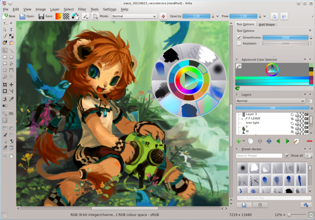The width and height of the screenshot is (315, 220).
Task: Select the Measure ruler tool
Action: coord(5,114)
